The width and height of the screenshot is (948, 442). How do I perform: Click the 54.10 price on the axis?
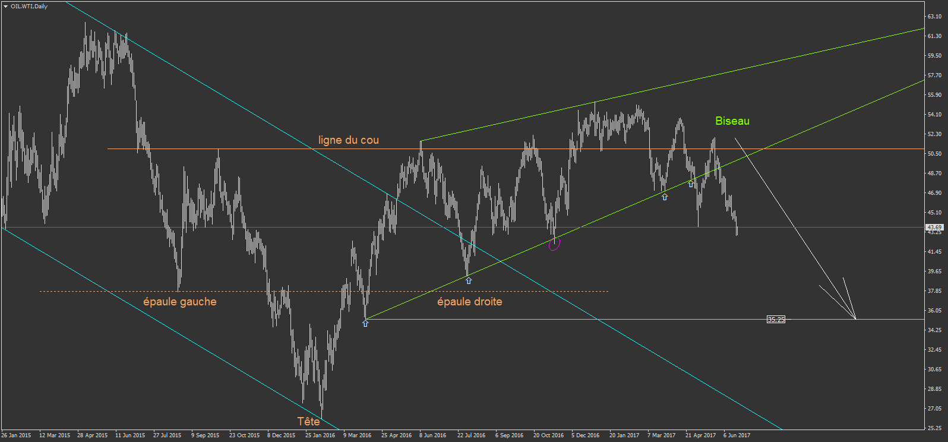click(x=934, y=115)
